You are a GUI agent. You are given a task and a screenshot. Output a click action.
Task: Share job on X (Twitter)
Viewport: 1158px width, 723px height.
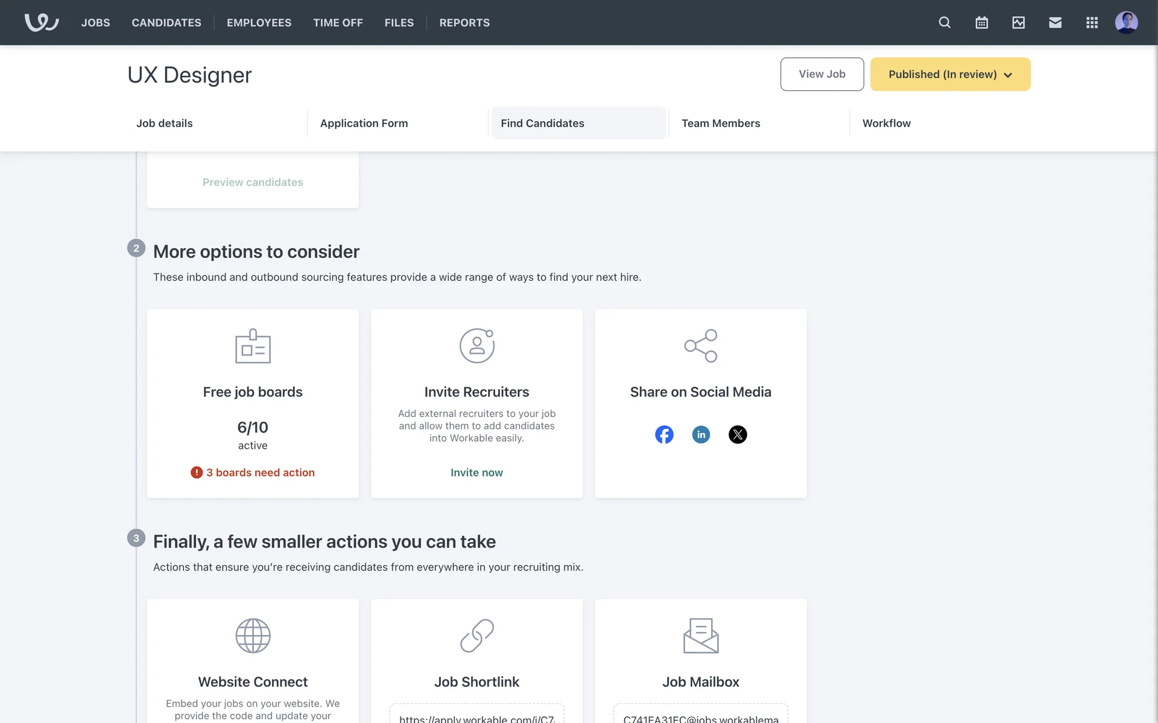[738, 434]
